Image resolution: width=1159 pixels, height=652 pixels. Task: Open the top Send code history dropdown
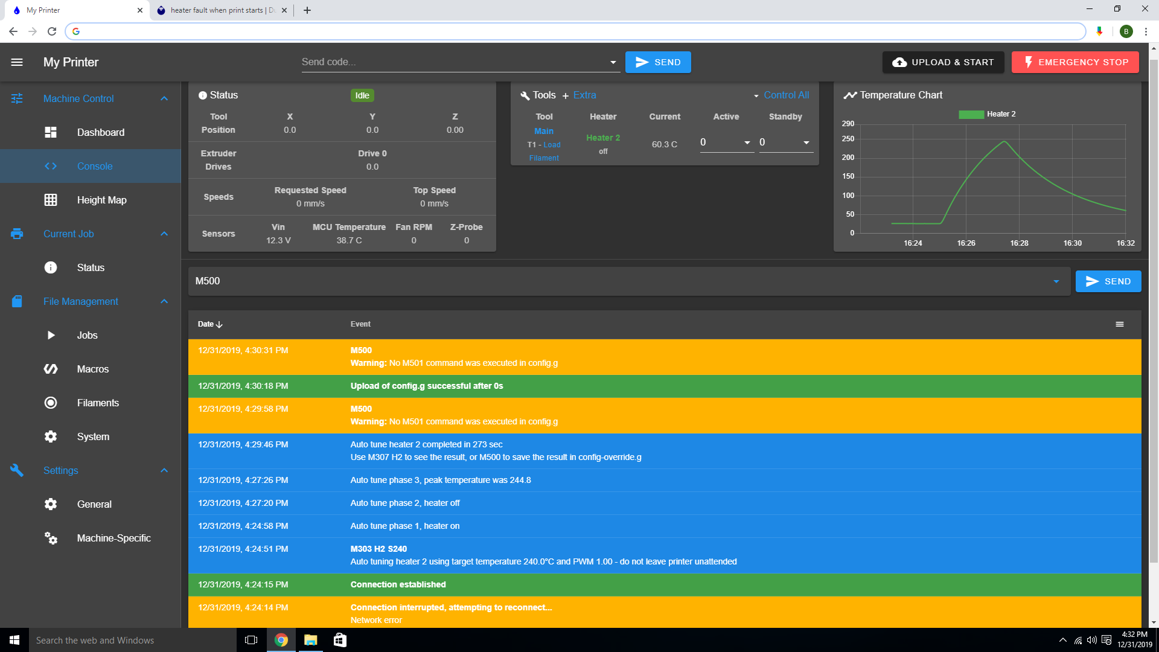coord(613,62)
